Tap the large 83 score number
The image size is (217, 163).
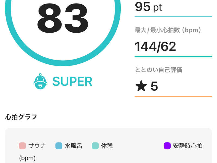click(x=63, y=18)
